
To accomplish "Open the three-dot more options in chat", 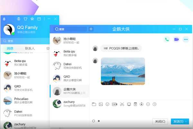I will tap(186, 39).
